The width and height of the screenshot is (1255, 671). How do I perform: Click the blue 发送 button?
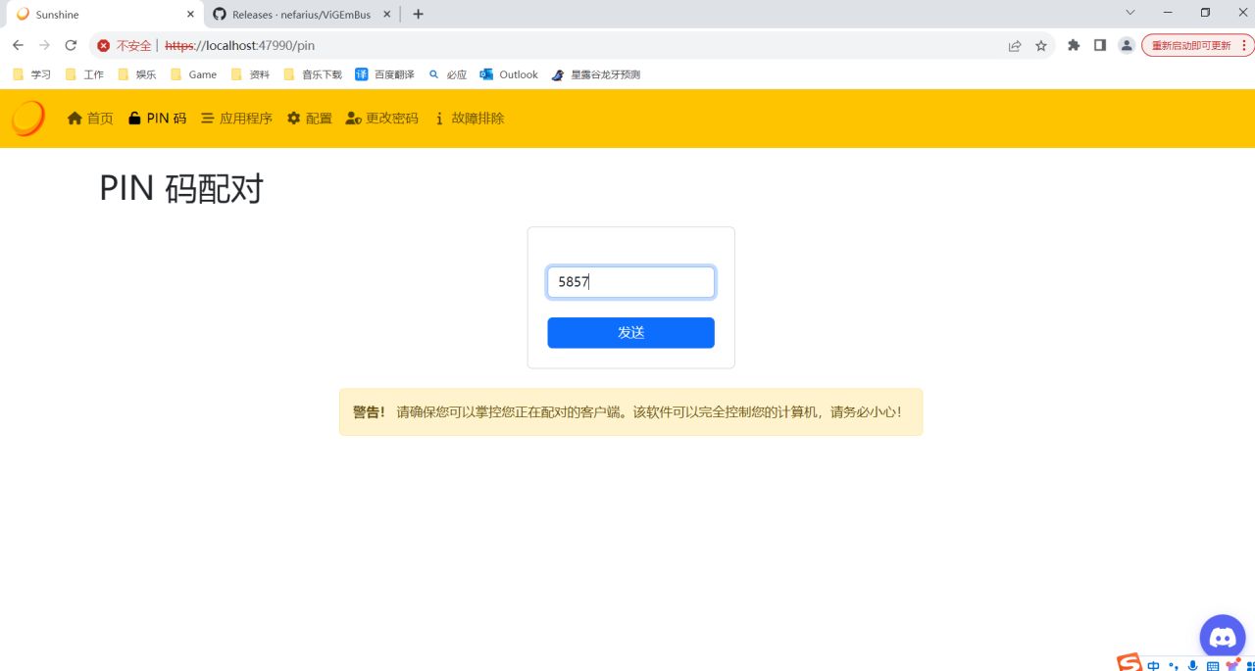[630, 333]
